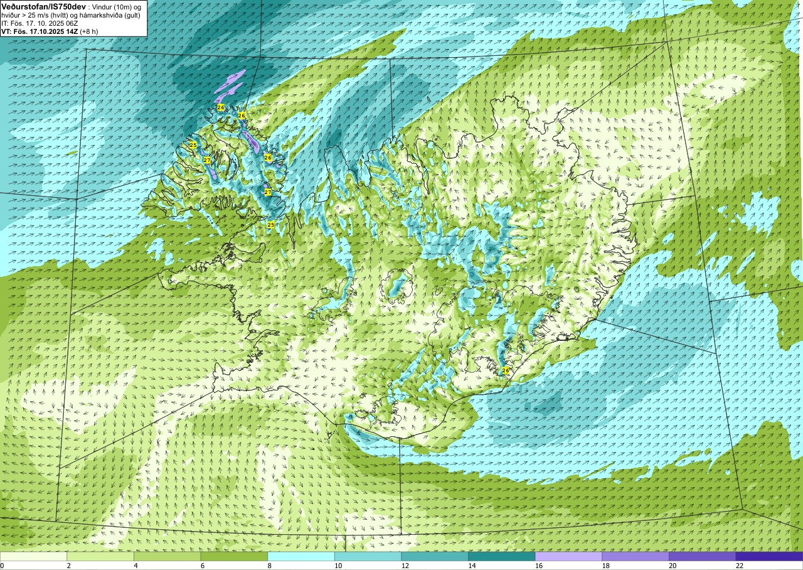Select the 8–10 m/s light cyan legend swatch
Image resolution: width=803 pixels, height=570 pixels.
point(301,556)
